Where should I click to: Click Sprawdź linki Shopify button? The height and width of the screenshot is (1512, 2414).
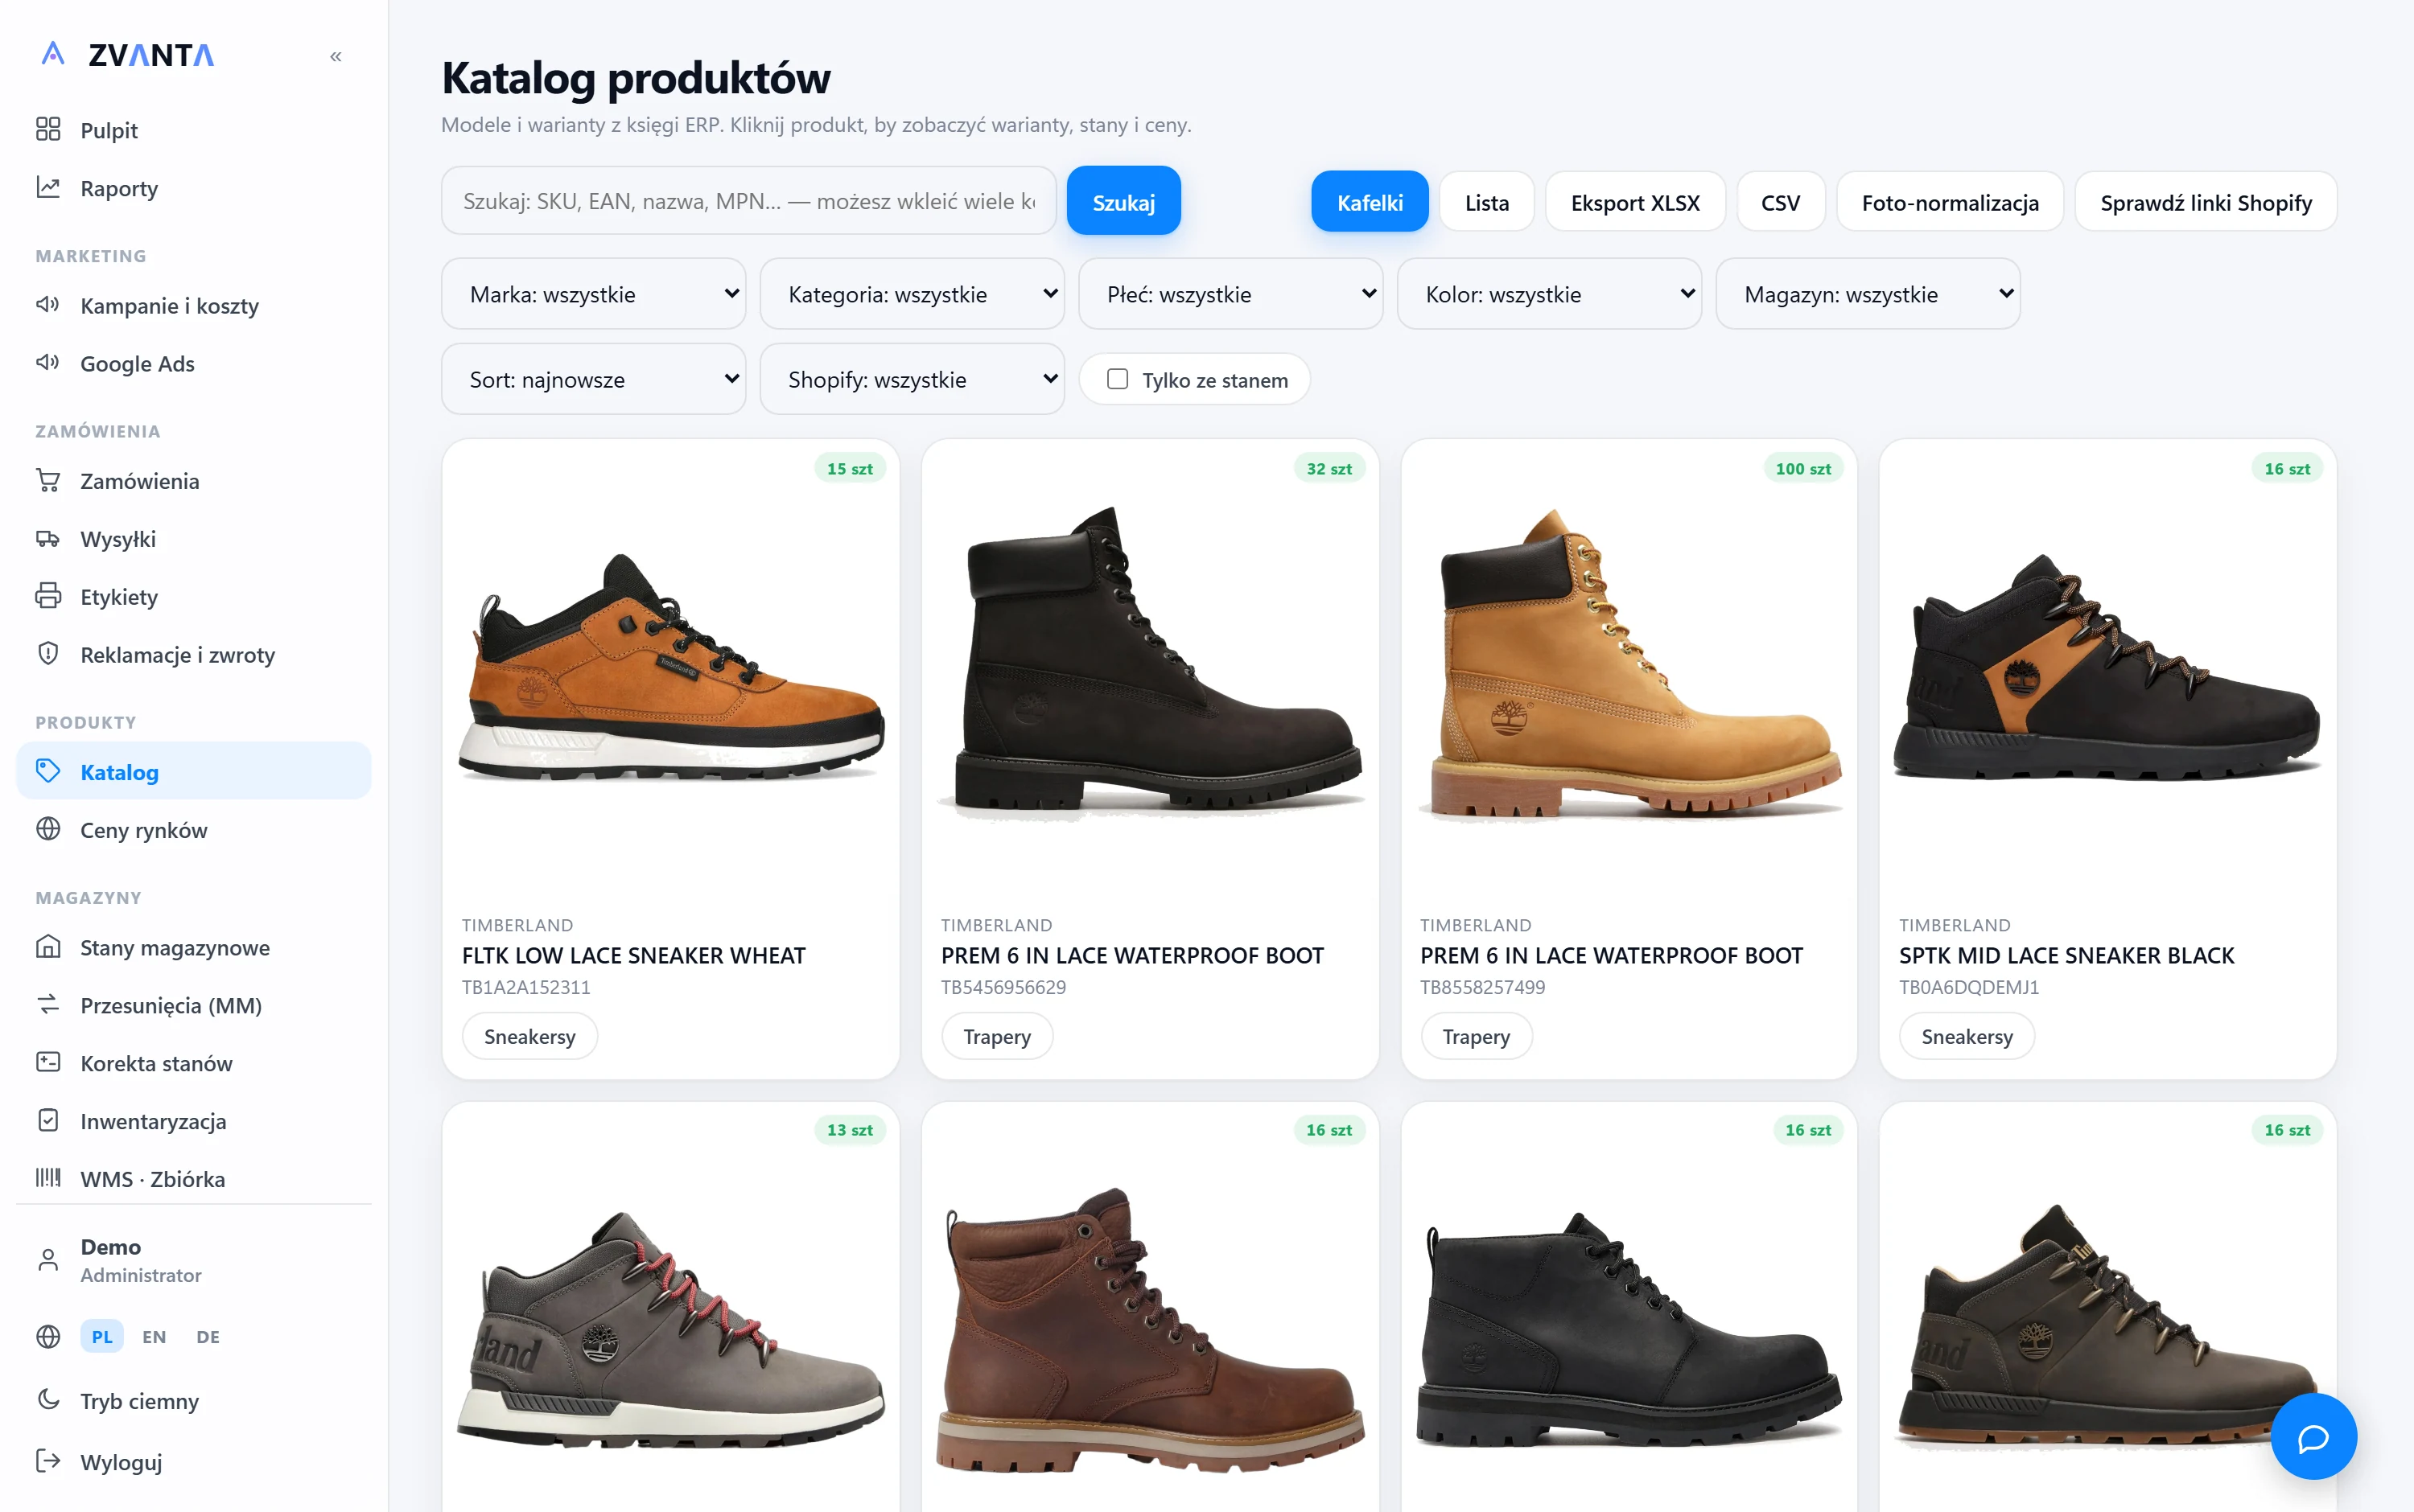click(x=2206, y=202)
